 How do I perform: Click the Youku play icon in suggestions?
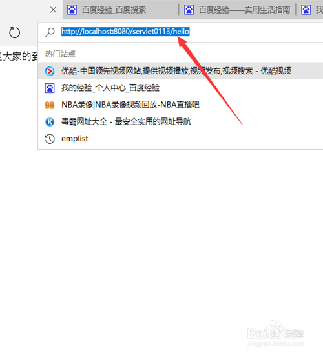[50, 71]
